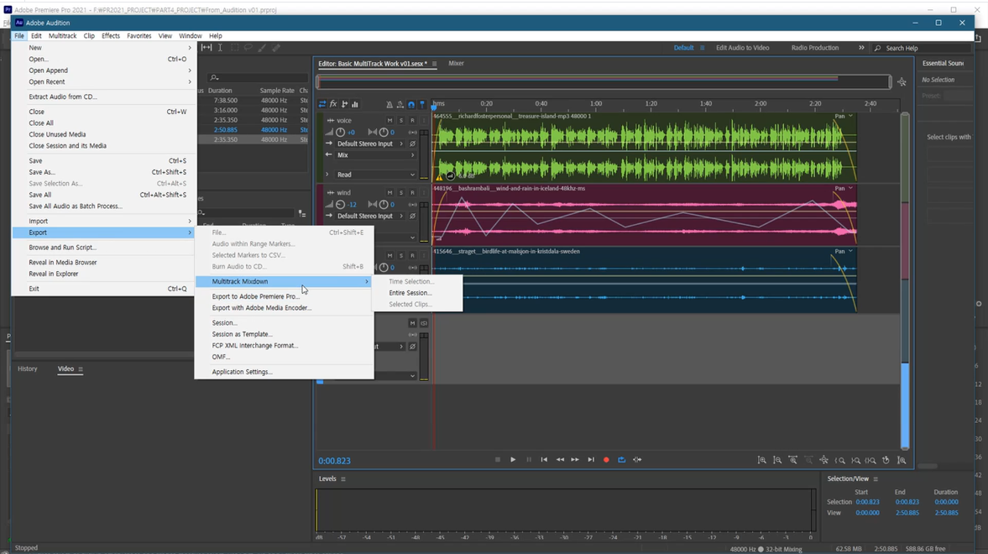988x554 pixels.
Task: Open the Effects menu
Action: [x=110, y=36]
